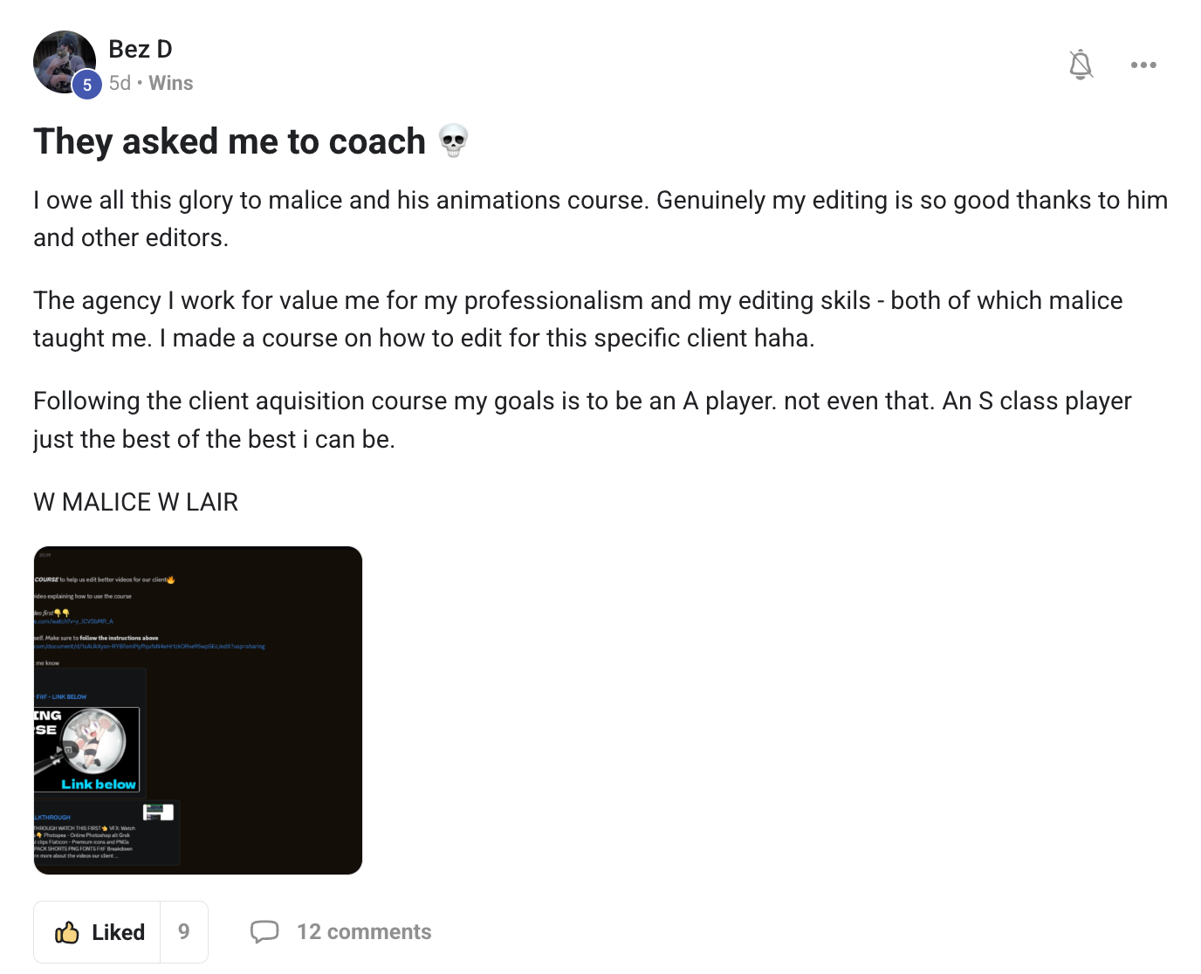Toggle the post notification bell icon

point(1081,65)
